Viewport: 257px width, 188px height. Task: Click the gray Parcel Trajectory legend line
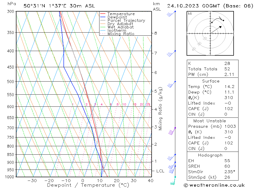click(x=103, y=21)
